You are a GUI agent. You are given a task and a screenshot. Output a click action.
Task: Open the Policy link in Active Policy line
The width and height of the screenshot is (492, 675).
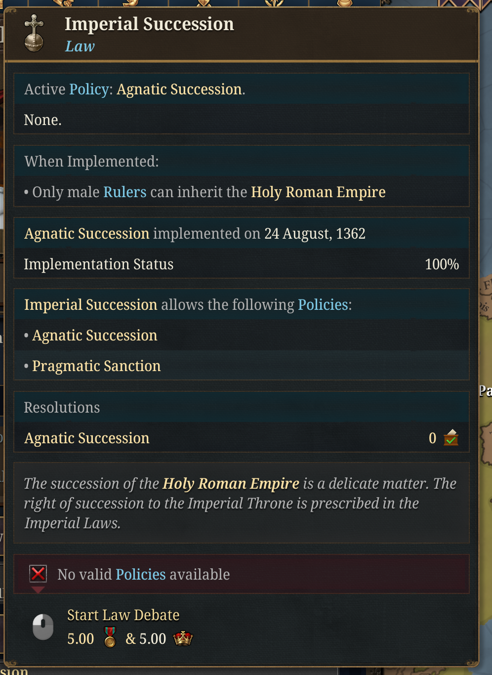(x=88, y=89)
